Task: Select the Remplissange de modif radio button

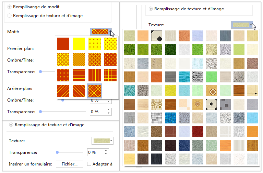Action: tap(10, 7)
